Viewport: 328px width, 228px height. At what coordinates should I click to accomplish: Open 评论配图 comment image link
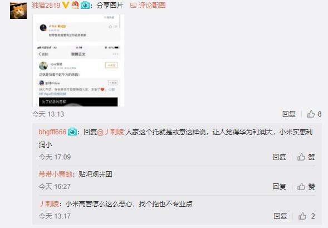coord(152,5)
